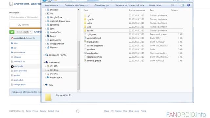Open Explorer help question mark icon
Viewport: 210px width, 118px height.
coord(188,5)
